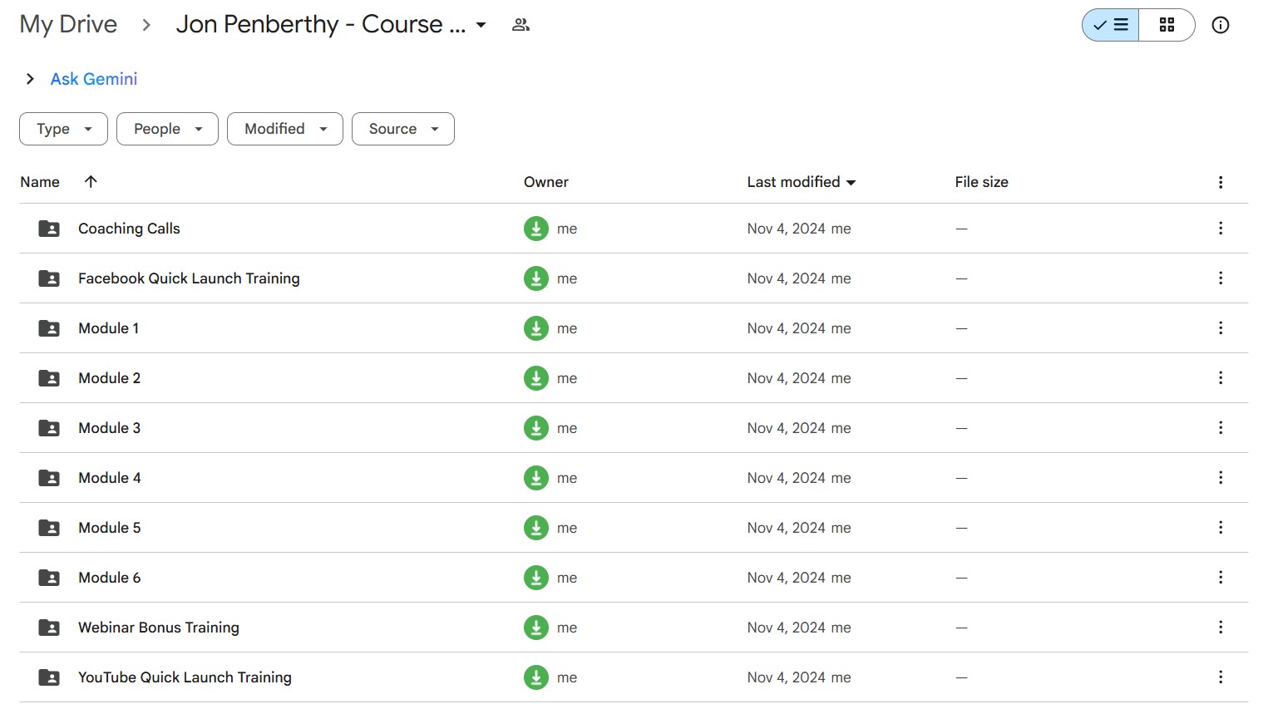This screenshot has width=1268, height=704.
Task: Open the Type filter dropdown
Action: point(63,129)
